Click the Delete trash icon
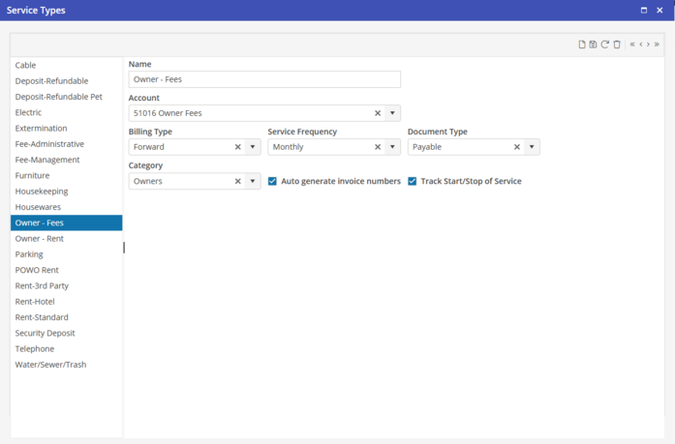 coord(617,44)
